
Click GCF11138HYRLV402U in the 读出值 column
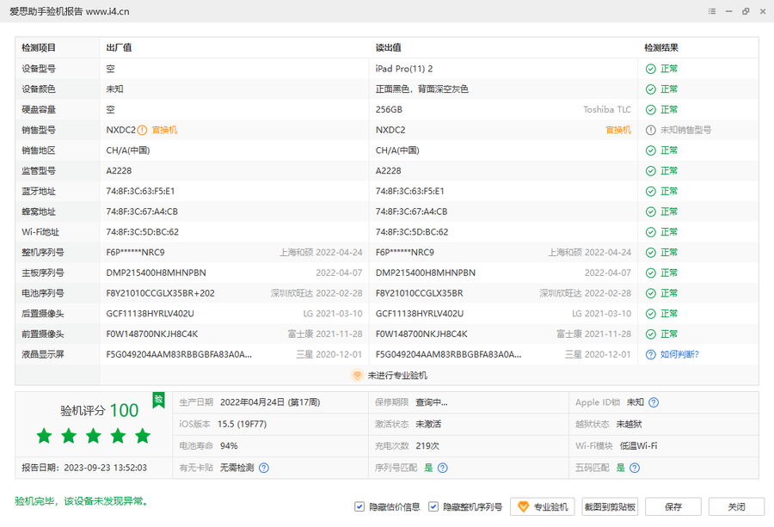[x=420, y=314]
